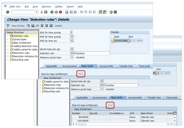Click the Delete entry icon
This screenshot has height=128, width=184.
33,26
